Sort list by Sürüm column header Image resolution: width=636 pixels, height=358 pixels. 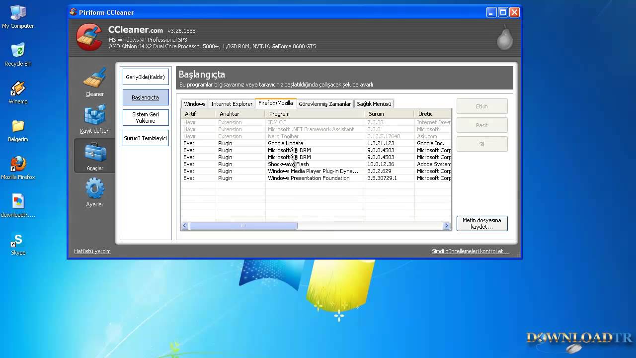point(390,114)
